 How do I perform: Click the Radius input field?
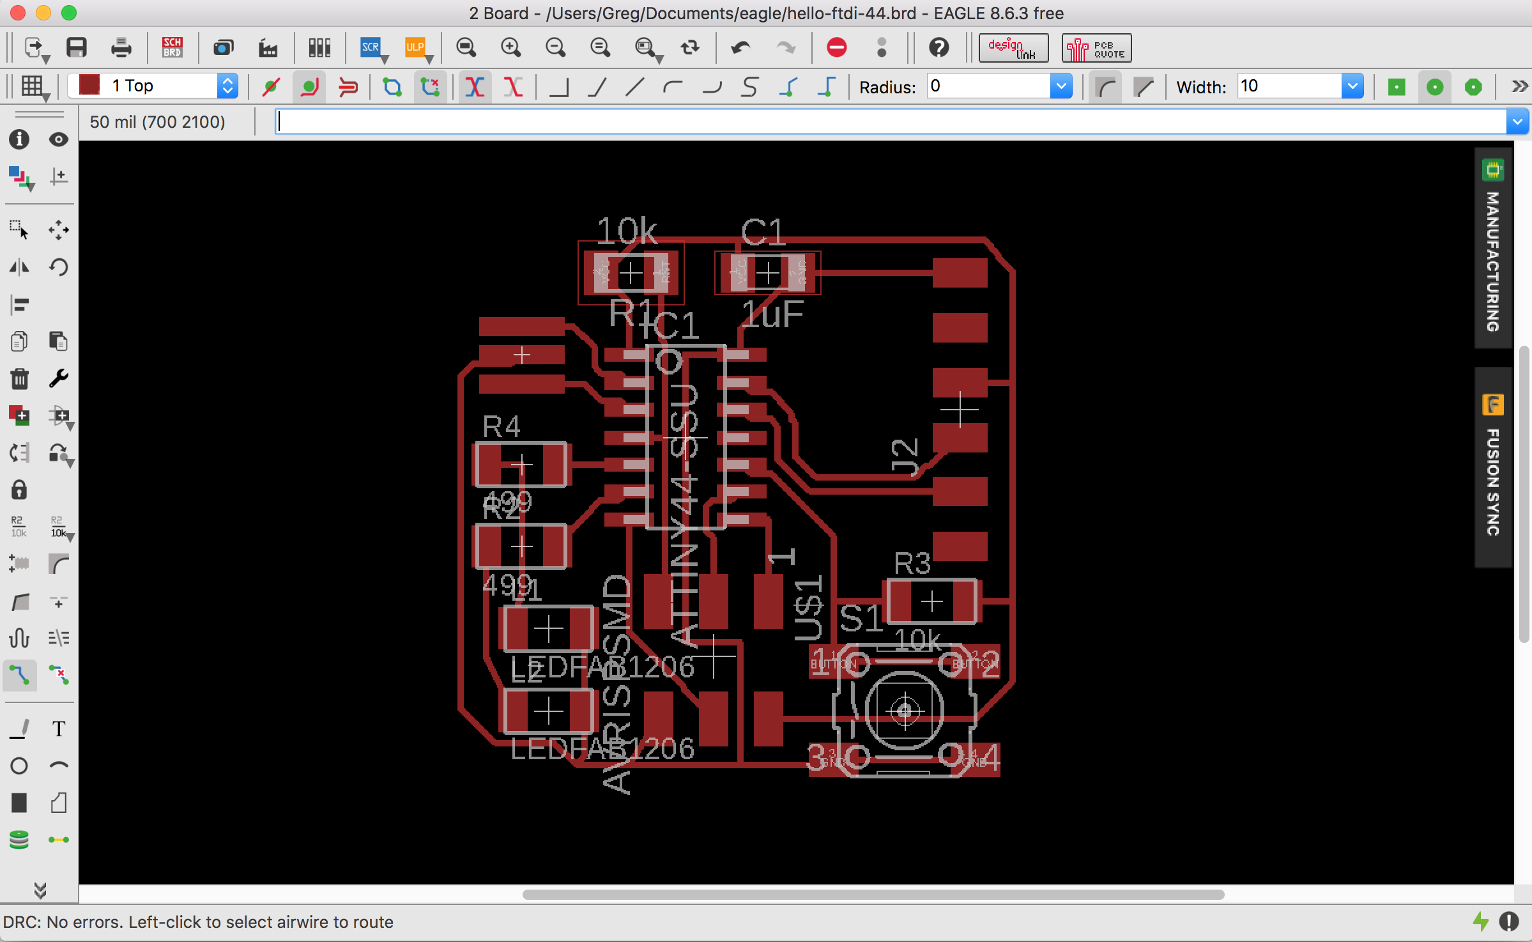point(989,86)
